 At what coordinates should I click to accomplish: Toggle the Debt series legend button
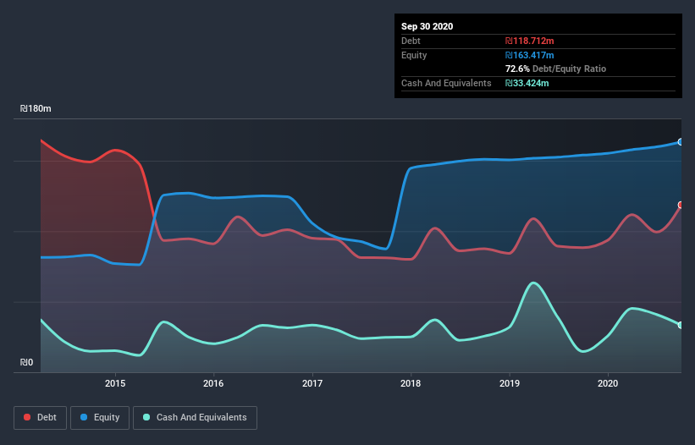click(41, 418)
